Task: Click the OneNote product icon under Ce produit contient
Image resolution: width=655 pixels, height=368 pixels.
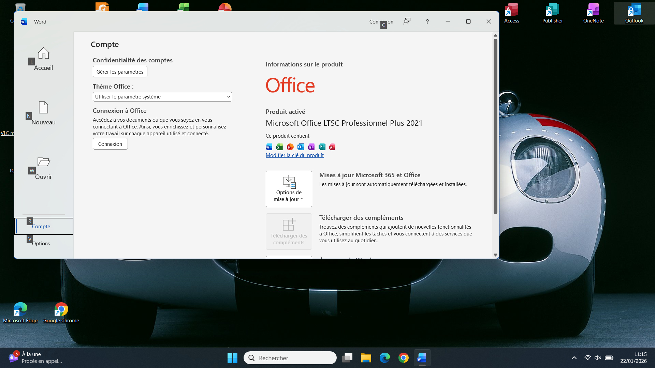Action: 311,147
